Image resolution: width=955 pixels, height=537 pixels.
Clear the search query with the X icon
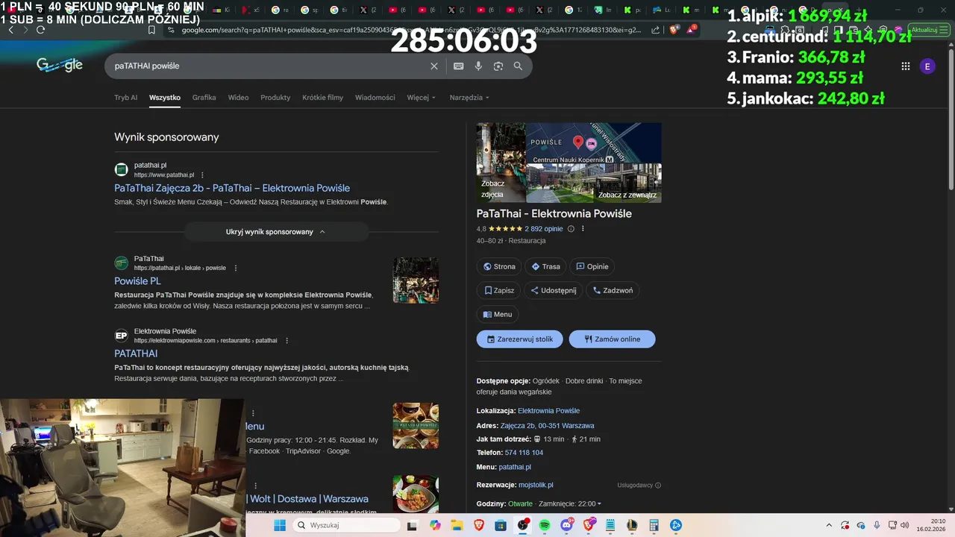434,66
